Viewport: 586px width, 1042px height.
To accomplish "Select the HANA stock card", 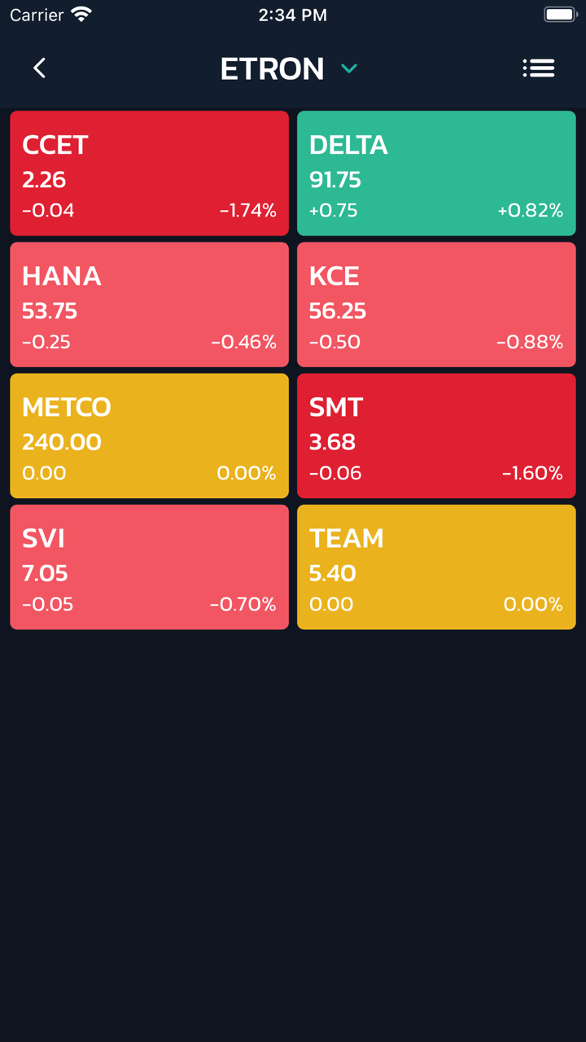I will (x=149, y=304).
